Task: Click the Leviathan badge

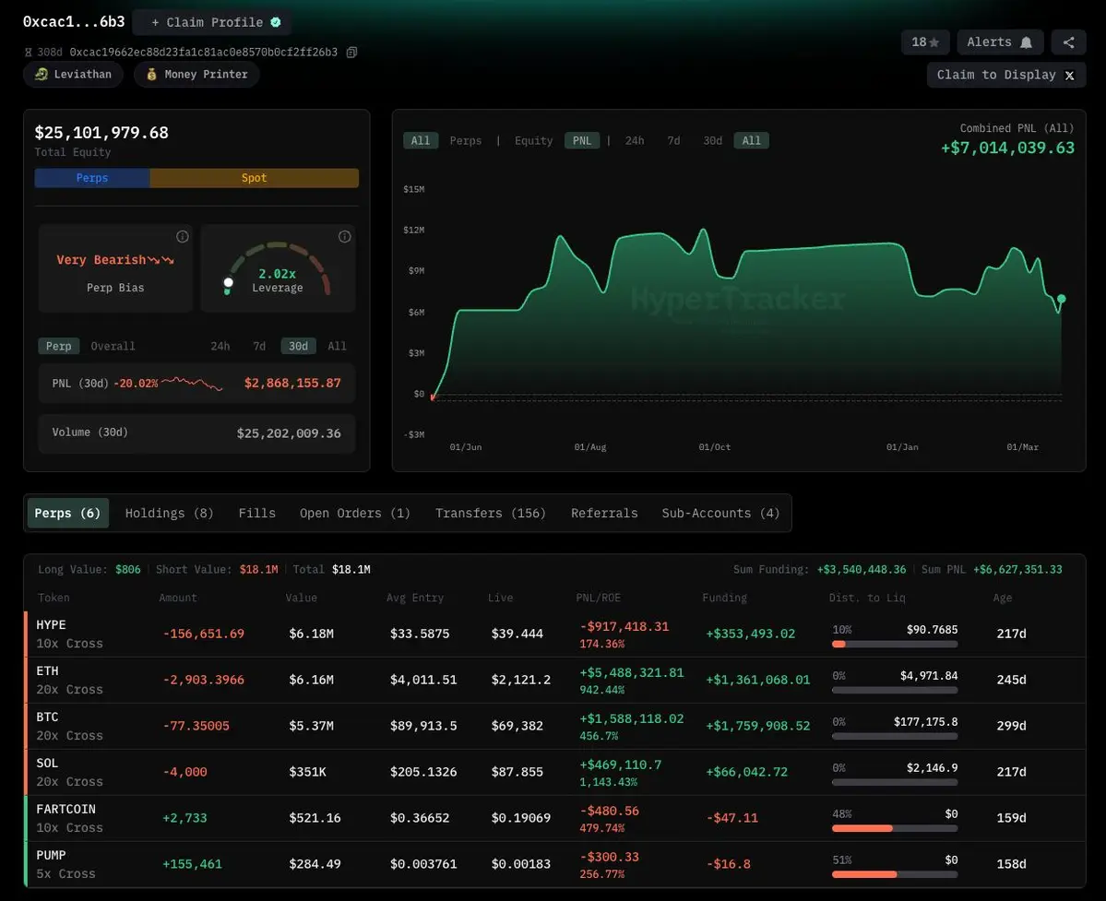Action: pos(73,75)
